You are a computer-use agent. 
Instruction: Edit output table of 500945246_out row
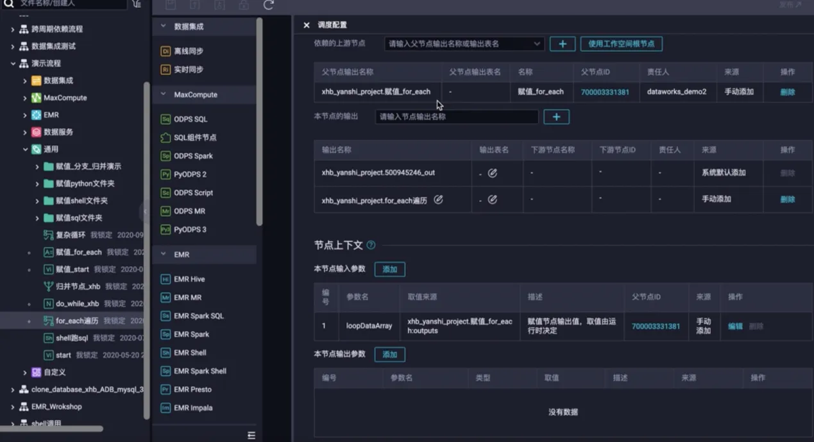click(493, 173)
